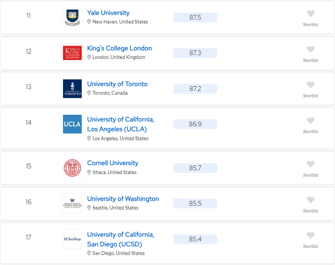Add University of Toronto to shortlist
This screenshot has width=335, height=265.
(310, 85)
